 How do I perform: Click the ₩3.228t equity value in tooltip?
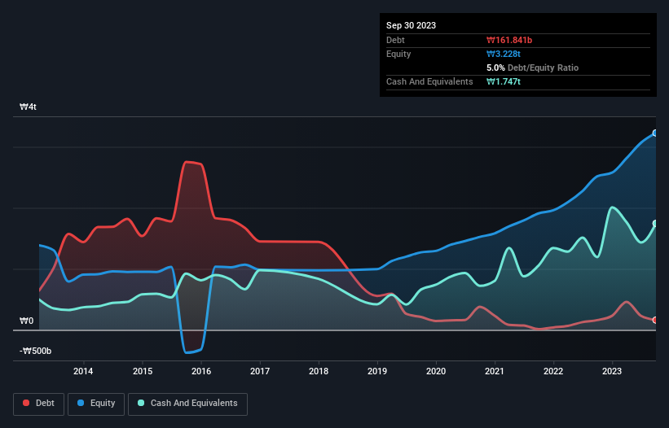pos(504,54)
